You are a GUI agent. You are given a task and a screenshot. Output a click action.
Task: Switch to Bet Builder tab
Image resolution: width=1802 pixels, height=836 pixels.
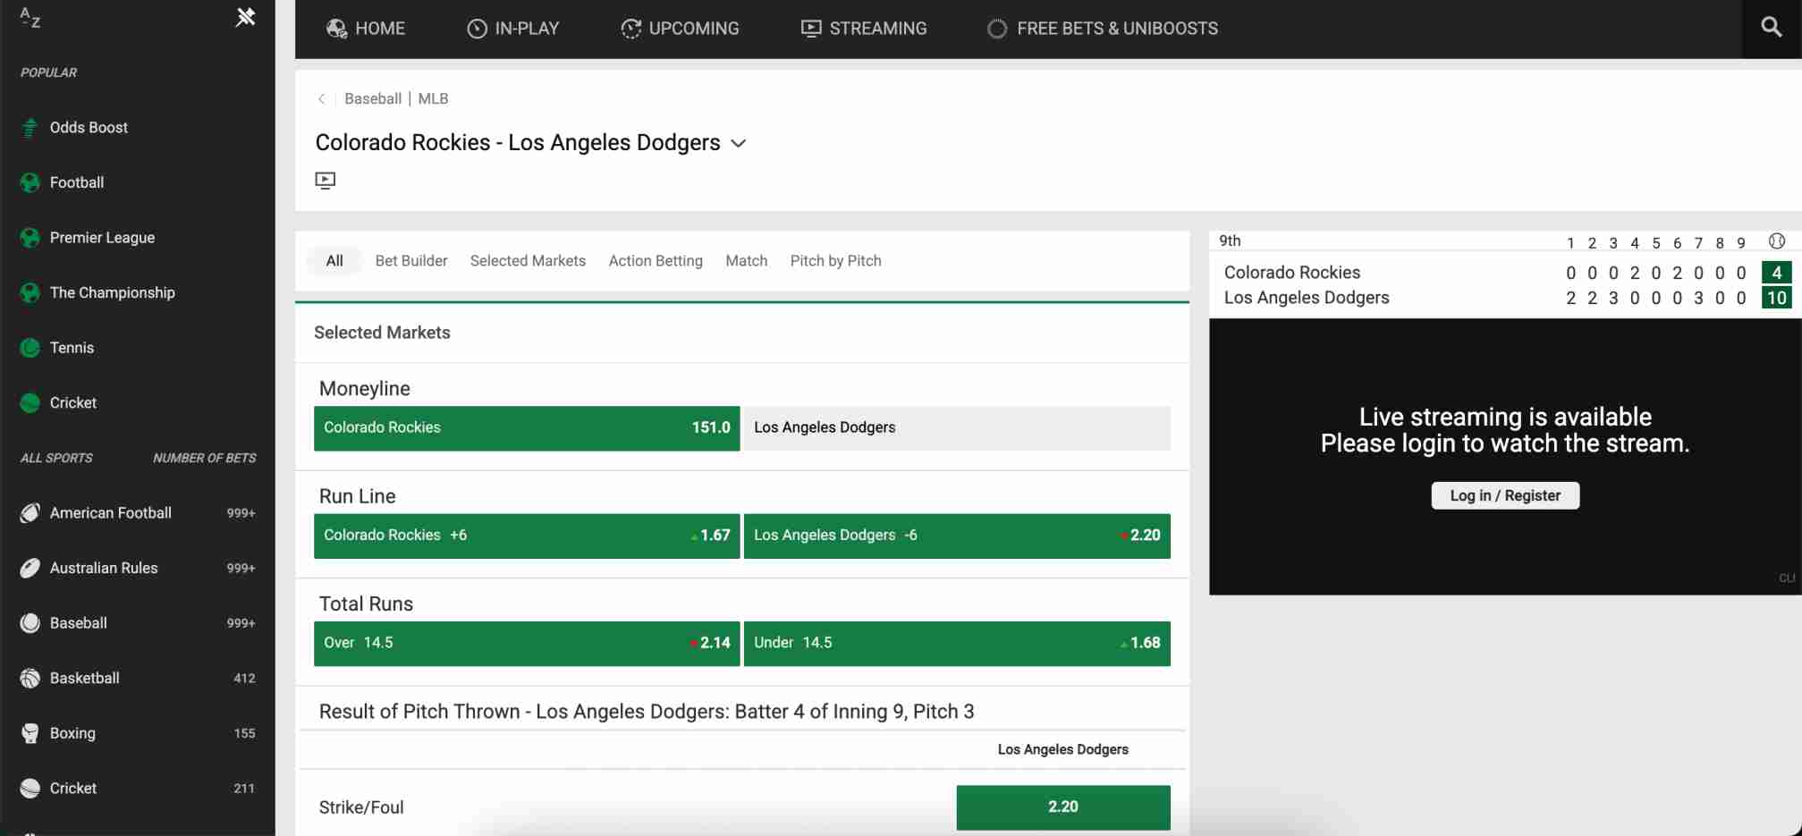coord(411,261)
